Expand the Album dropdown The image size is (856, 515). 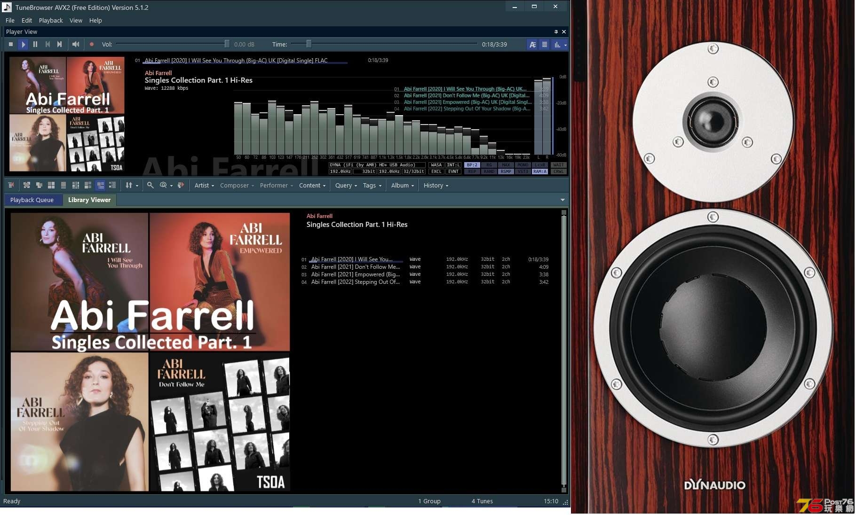pyautogui.click(x=403, y=186)
